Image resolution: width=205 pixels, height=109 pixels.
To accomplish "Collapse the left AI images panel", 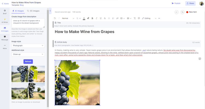I will coord(50,11).
